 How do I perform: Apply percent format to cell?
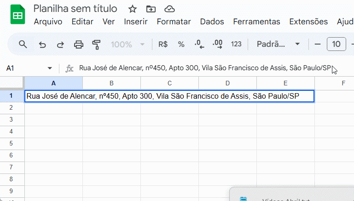181,44
